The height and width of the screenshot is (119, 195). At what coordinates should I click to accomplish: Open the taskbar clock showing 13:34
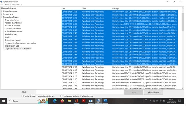[171, 101]
